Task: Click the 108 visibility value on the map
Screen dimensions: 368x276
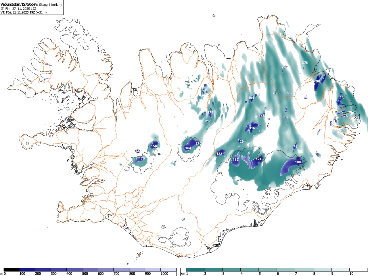Action: click(298, 162)
